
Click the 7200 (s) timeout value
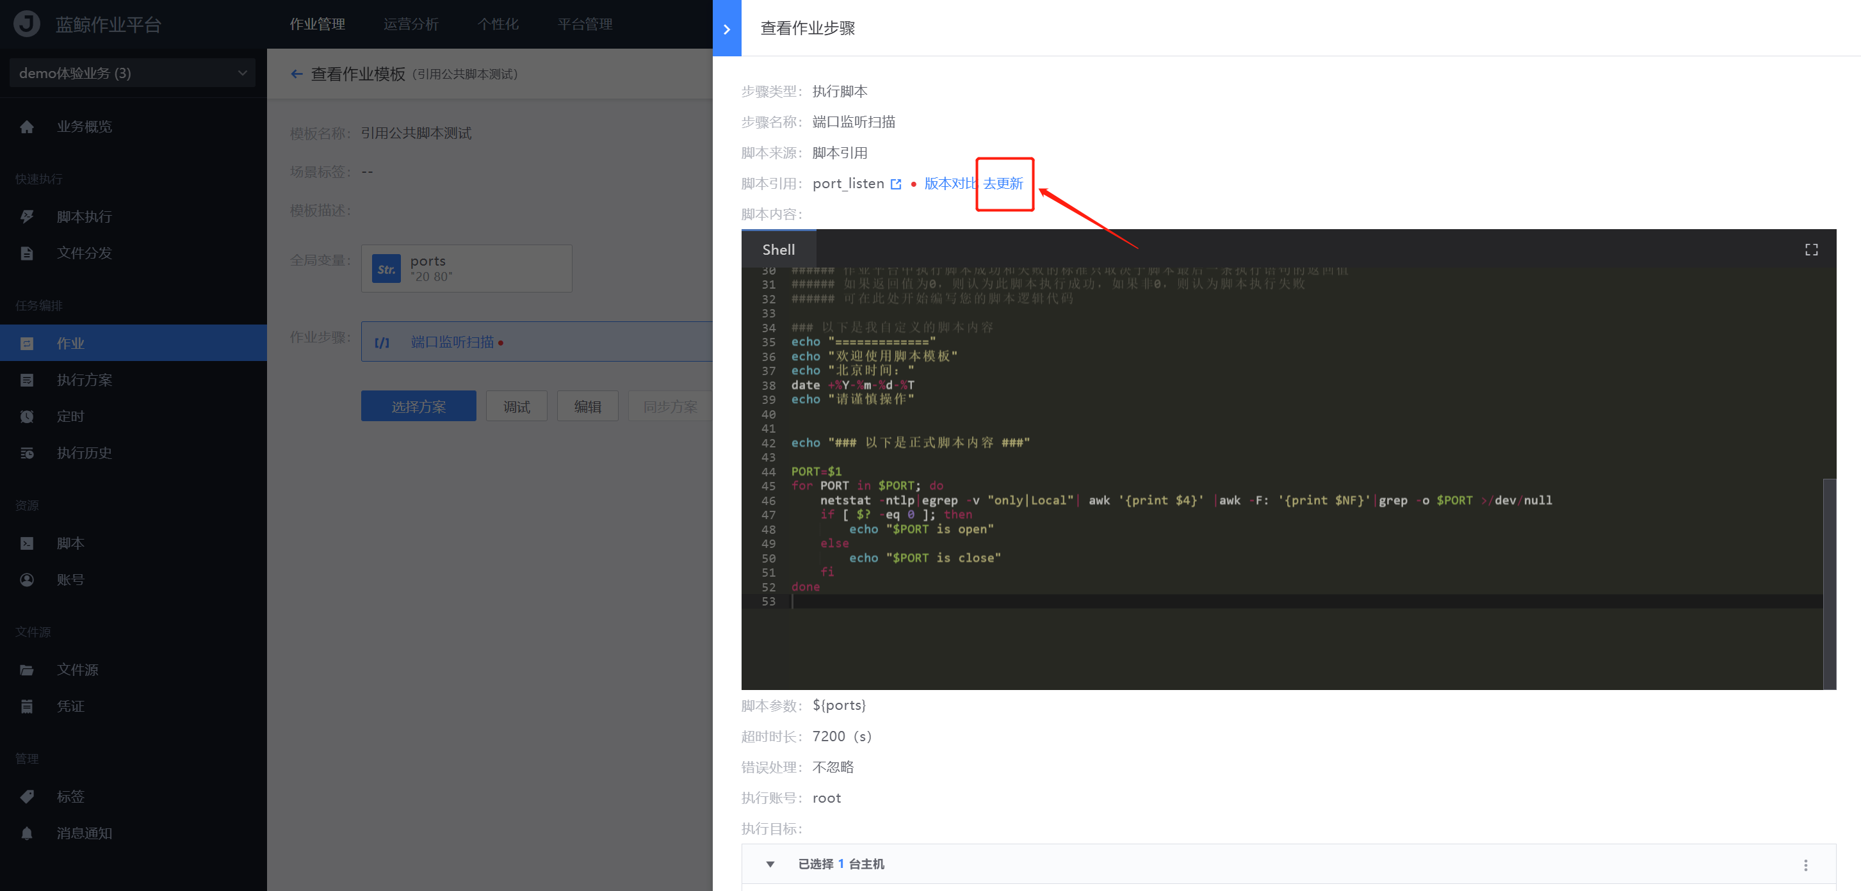pos(841,735)
